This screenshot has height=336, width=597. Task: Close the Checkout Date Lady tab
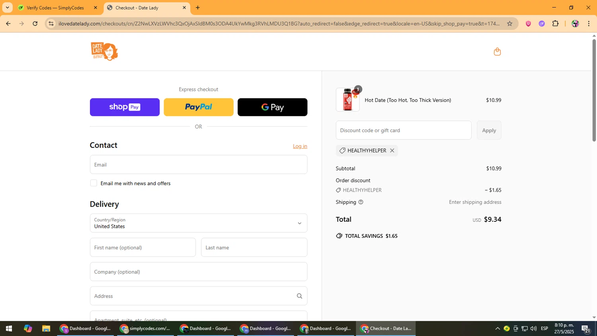click(184, 8)
